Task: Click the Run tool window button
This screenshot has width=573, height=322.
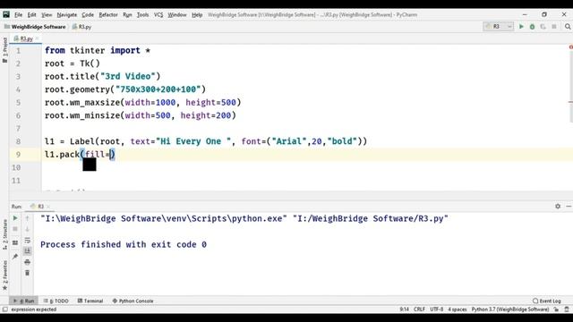Action: [x=24, y=301]
